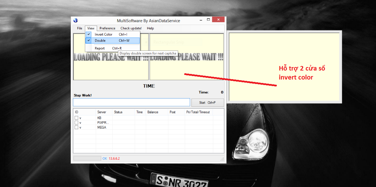Click the MEGA server name cell
Image resolution: width=376 pixels, height=187 pixels.
click(x=102, y=127)
